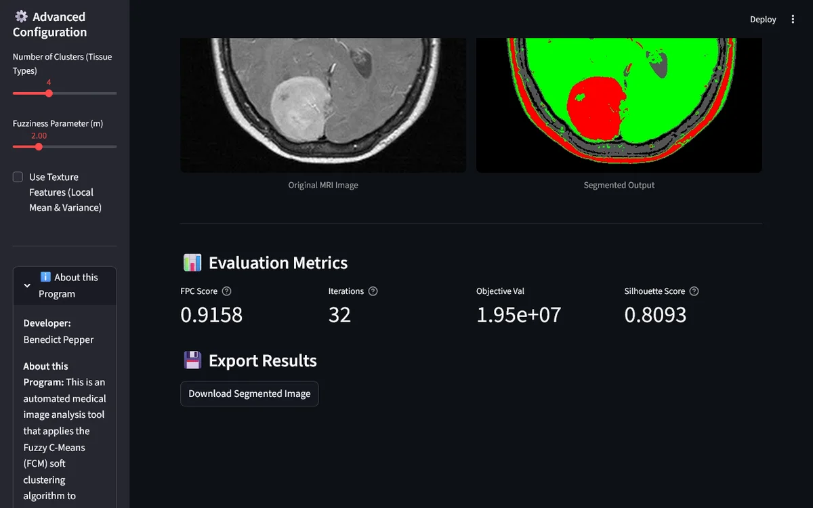The image size is (813, 508).
Task: Open the three-dot main menu
Action: pyautogui.click(x=793, y=19)
